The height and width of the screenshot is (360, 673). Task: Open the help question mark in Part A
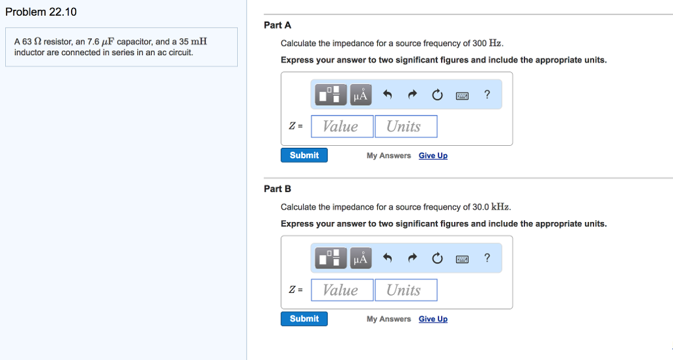pyautogui.click(x=487, y=95)
